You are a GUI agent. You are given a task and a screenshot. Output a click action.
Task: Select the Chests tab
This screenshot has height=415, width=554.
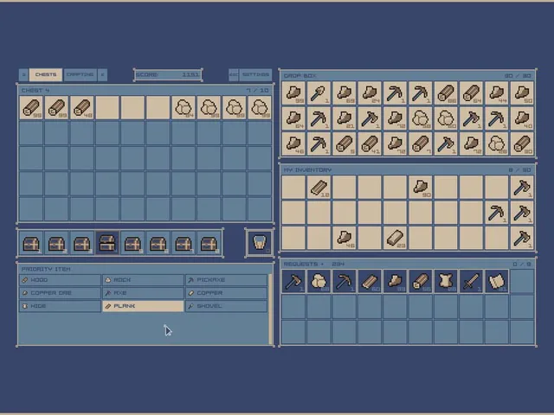coord(46,75)
